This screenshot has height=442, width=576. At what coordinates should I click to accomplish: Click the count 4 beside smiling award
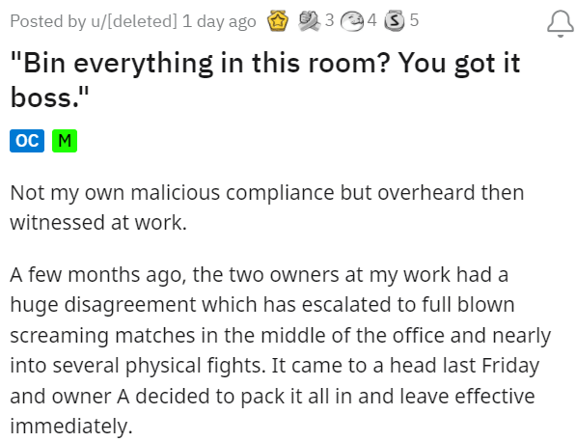click(x=371, y=20)
